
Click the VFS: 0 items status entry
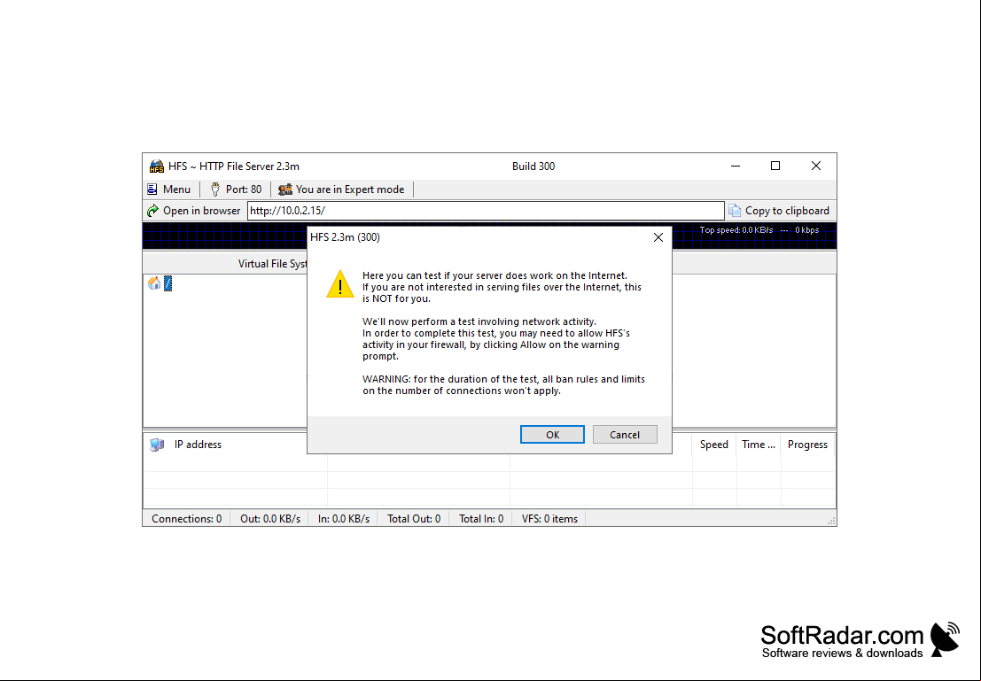click(550, 519)
